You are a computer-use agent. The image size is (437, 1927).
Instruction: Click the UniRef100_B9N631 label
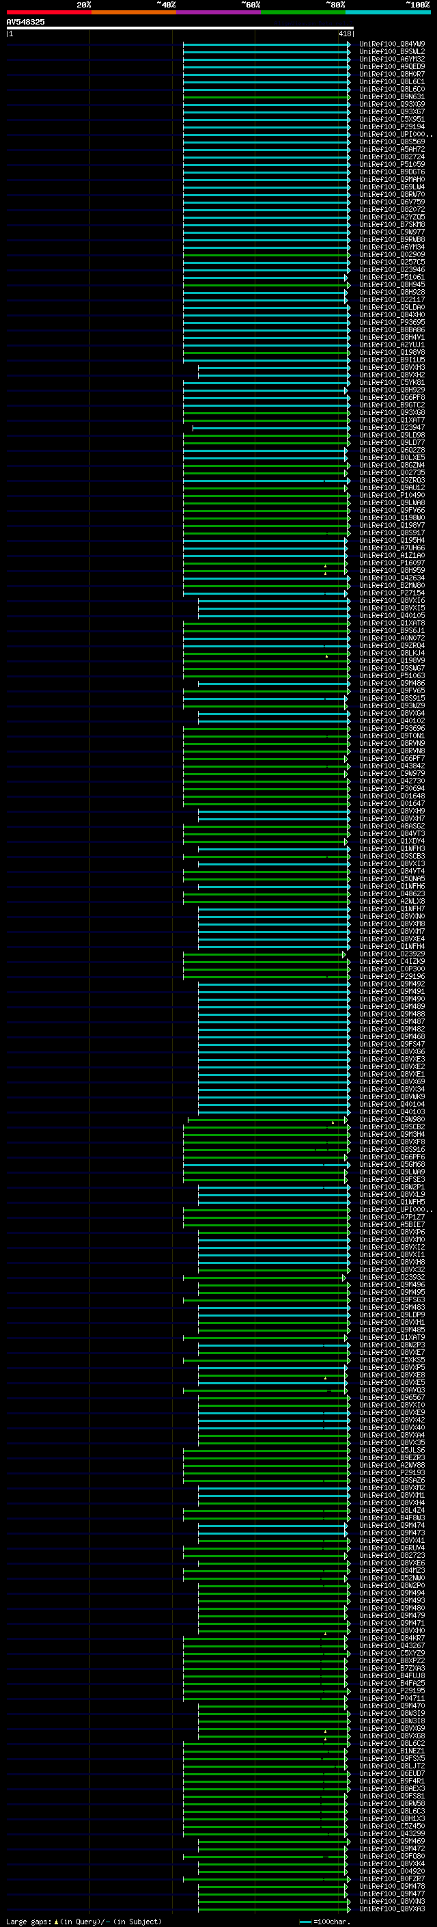(392, 96)
